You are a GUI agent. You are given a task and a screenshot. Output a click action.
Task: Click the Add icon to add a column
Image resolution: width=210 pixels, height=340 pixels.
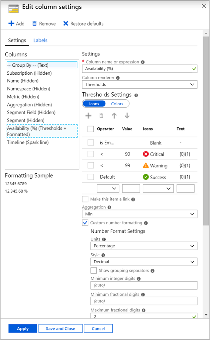(x=11, y=24)
